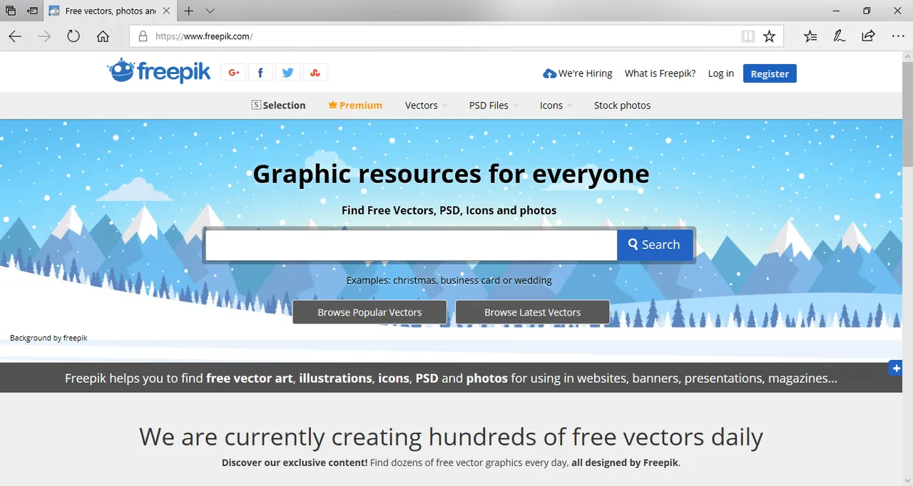Open We're Hiring link

click(x=578, y=73)
